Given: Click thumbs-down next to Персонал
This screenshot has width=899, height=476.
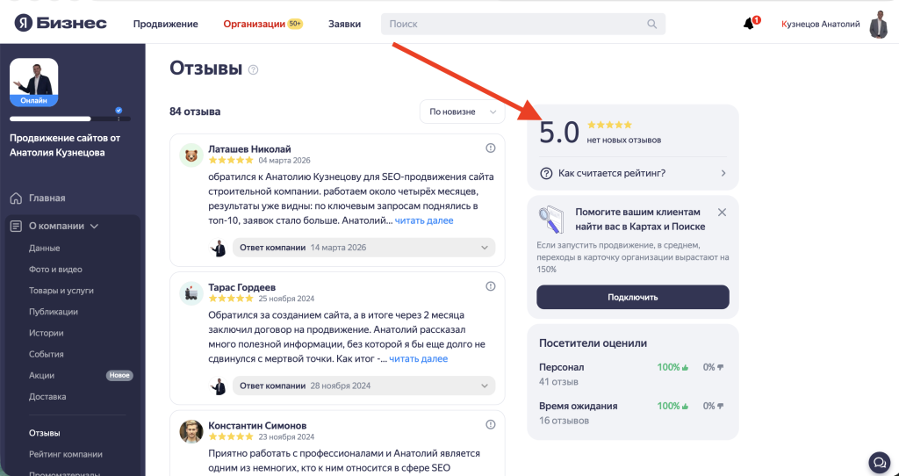Looking at the screenshot, I should (x=720, y=368).
